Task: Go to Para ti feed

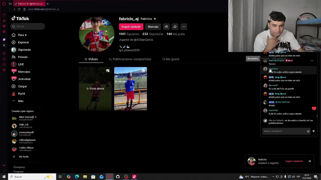Action: click(x=22, y=35)
